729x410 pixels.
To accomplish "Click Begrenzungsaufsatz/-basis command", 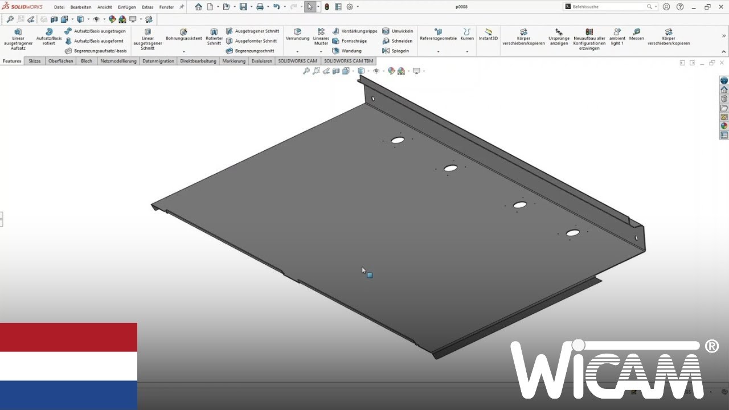I will coord(96,51).
